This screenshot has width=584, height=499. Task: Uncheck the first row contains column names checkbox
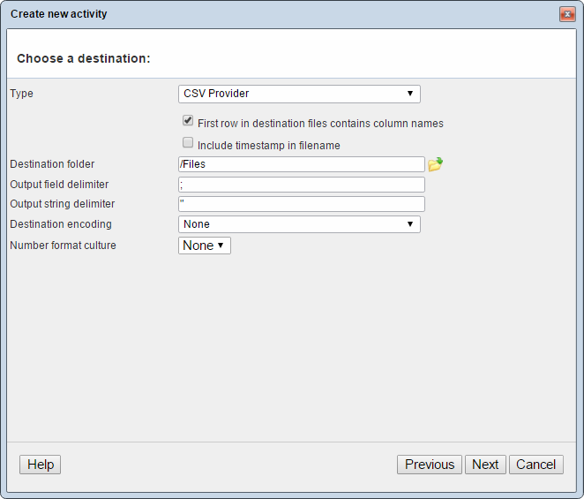[x=188, y=122]
